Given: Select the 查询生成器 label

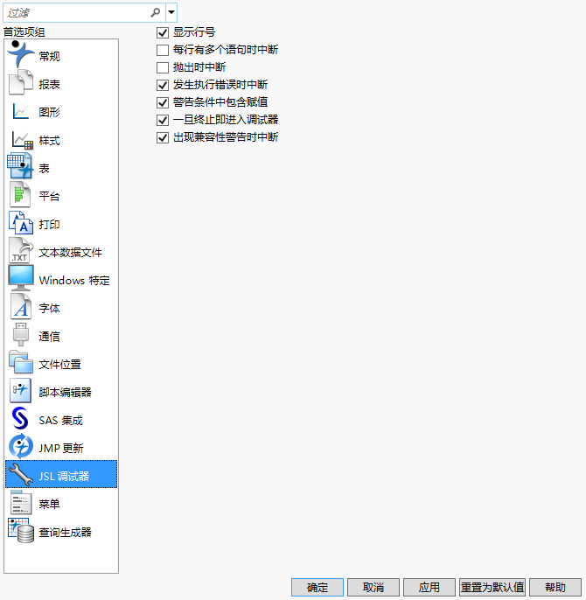Looking at the screenshot, I should (65, 533).
